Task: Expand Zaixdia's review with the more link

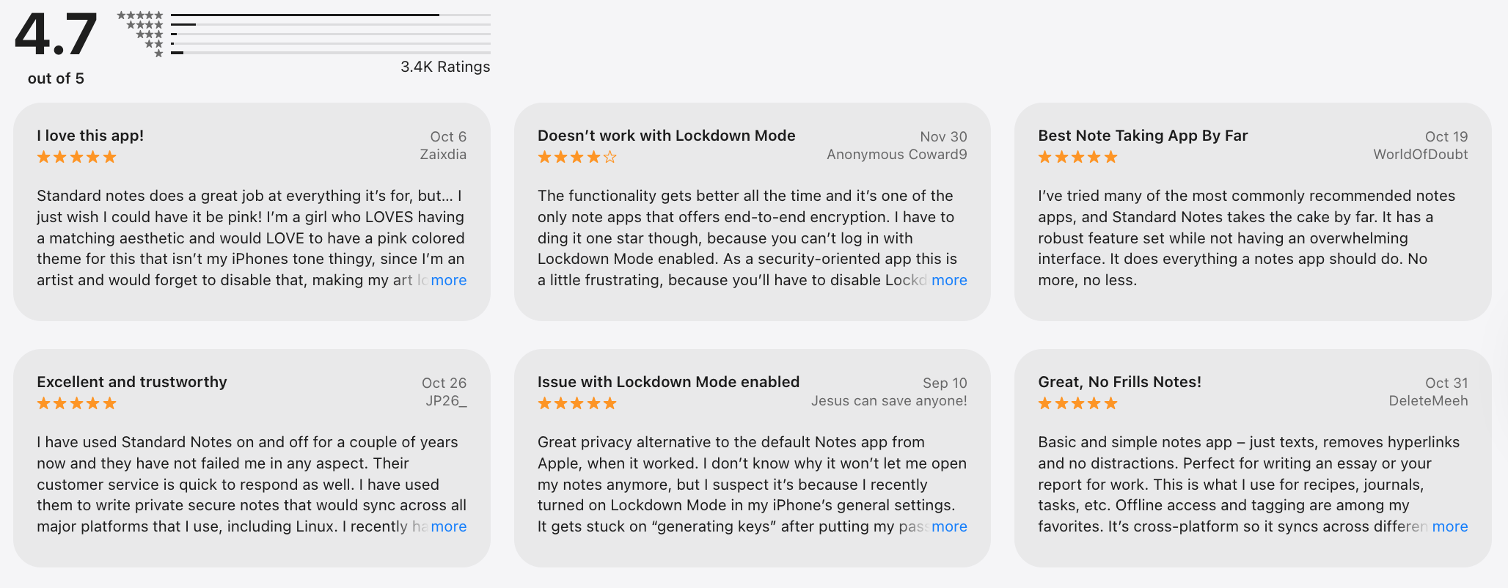Action: tap(448, 280)
